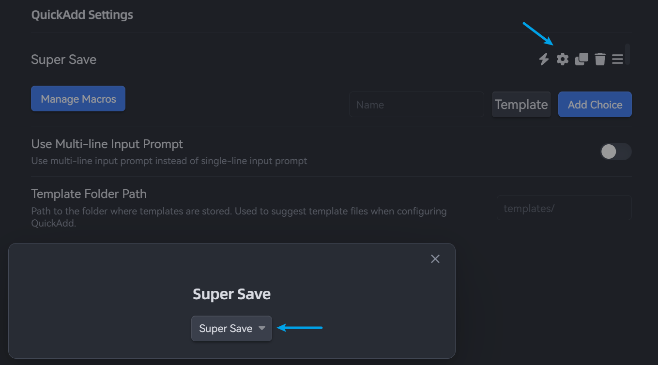Close the Super Save popup
The width and height of the screenshot is (658, 365).
tap(435, 259)
